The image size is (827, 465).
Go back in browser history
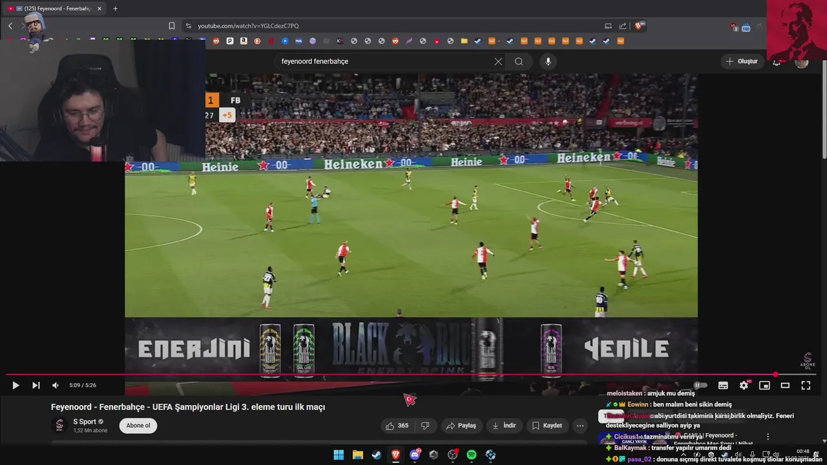[10, 26]
